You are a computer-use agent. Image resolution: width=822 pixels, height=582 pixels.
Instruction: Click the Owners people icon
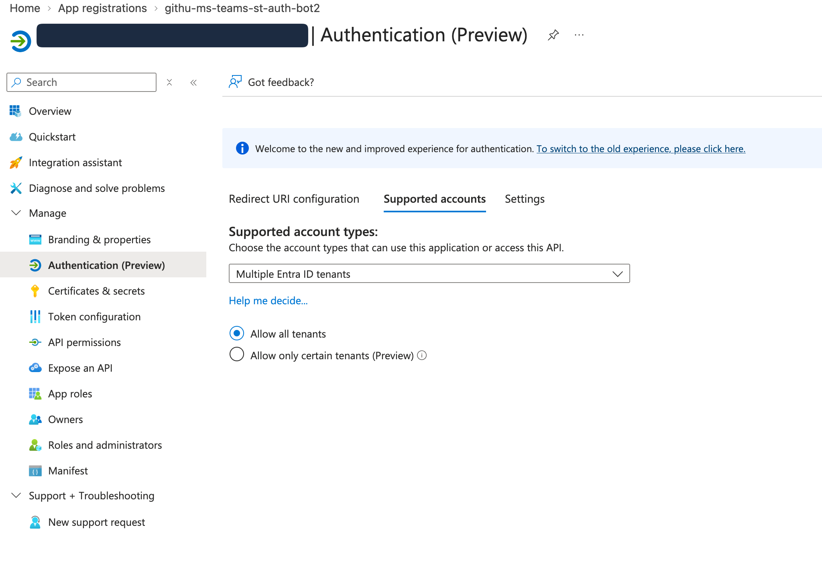pos(35,419)
